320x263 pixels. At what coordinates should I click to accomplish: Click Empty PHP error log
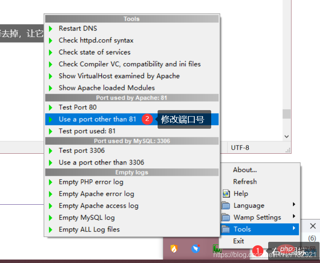pos(132,182)
